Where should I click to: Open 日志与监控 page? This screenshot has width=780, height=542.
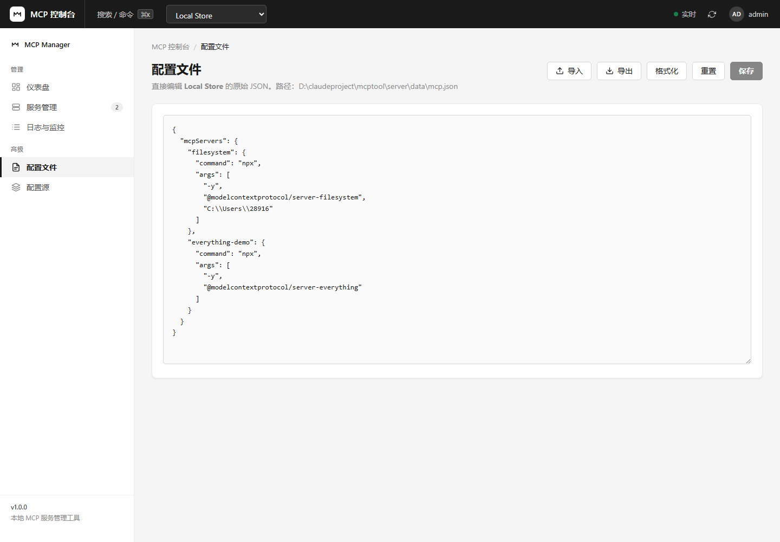67,127
